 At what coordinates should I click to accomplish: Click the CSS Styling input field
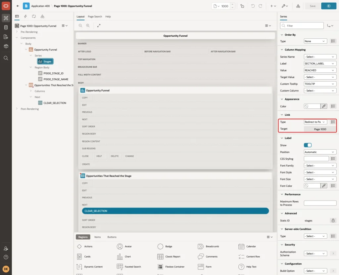(316, 159)
